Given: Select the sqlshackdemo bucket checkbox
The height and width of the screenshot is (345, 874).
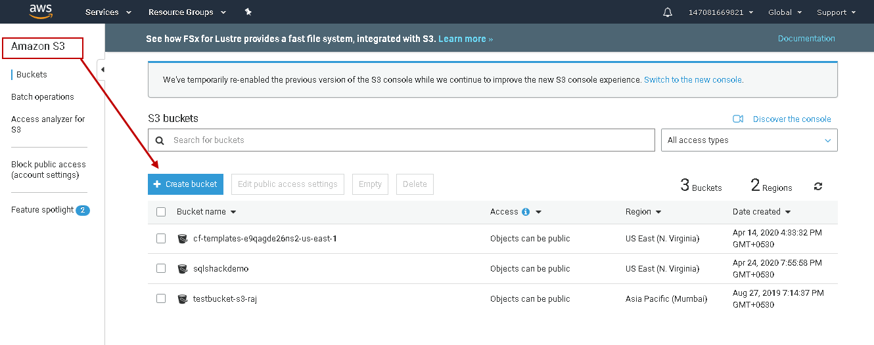Looking at the screenshot, I should pyautogui.click(x=161, y=268).
